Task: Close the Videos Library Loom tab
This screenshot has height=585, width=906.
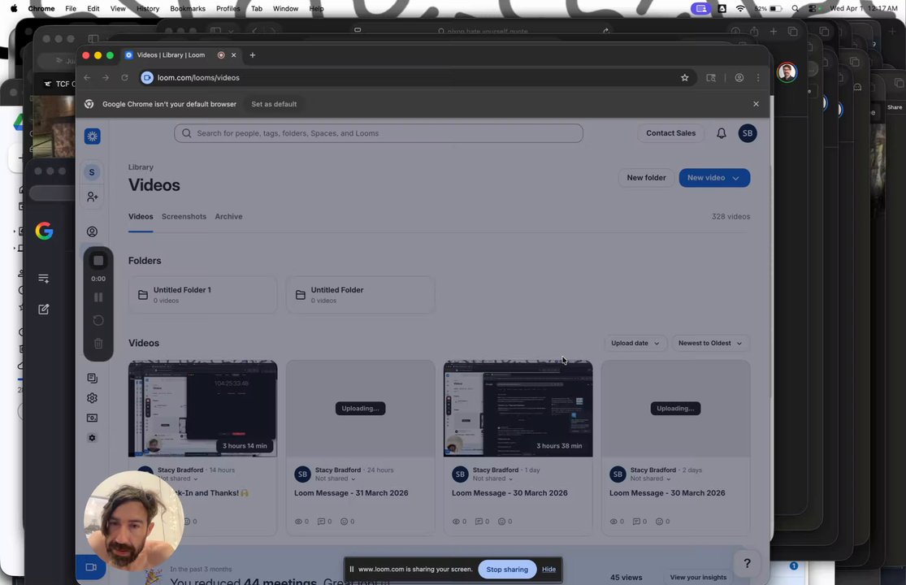Action: pos(233,55)
